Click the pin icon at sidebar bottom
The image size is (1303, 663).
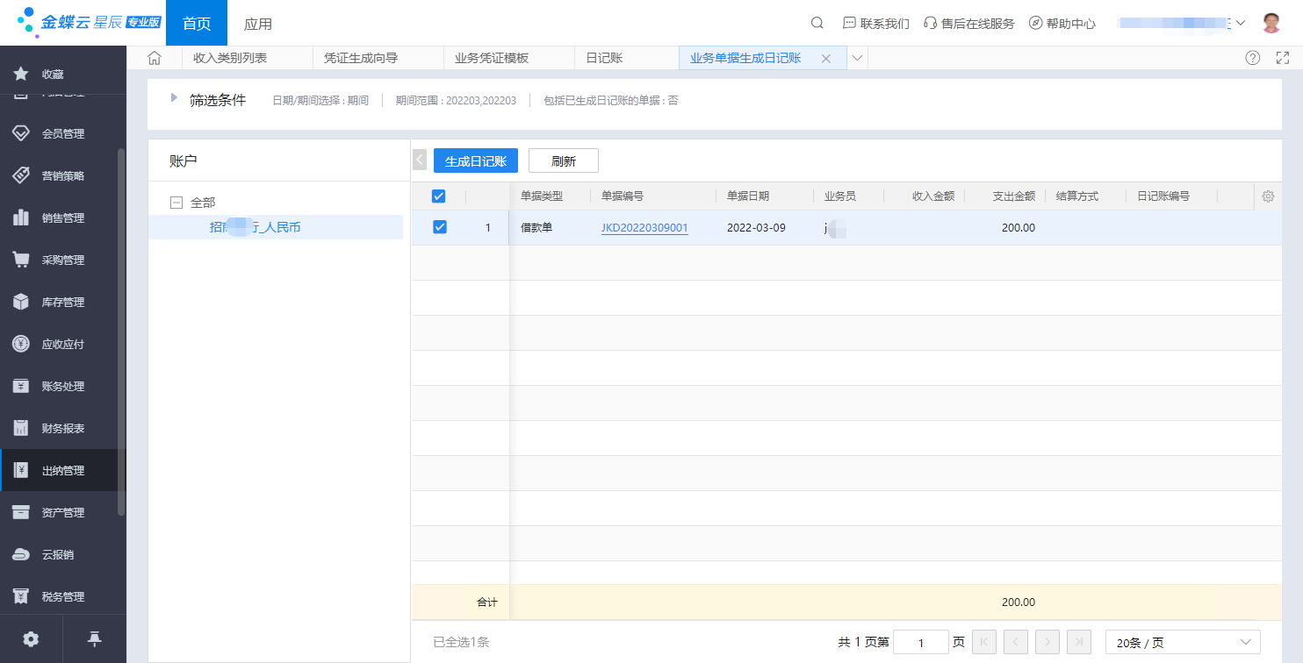coord(95,639)
